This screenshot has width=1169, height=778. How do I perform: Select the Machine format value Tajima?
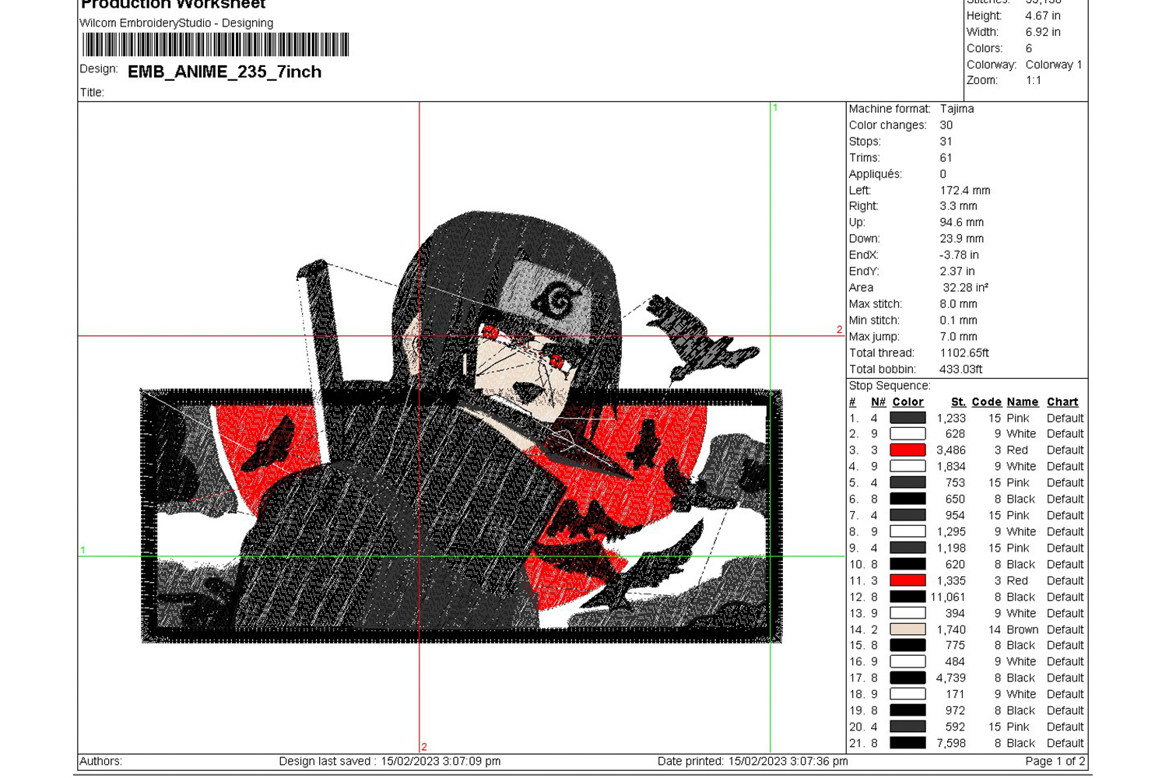[957, 109]
